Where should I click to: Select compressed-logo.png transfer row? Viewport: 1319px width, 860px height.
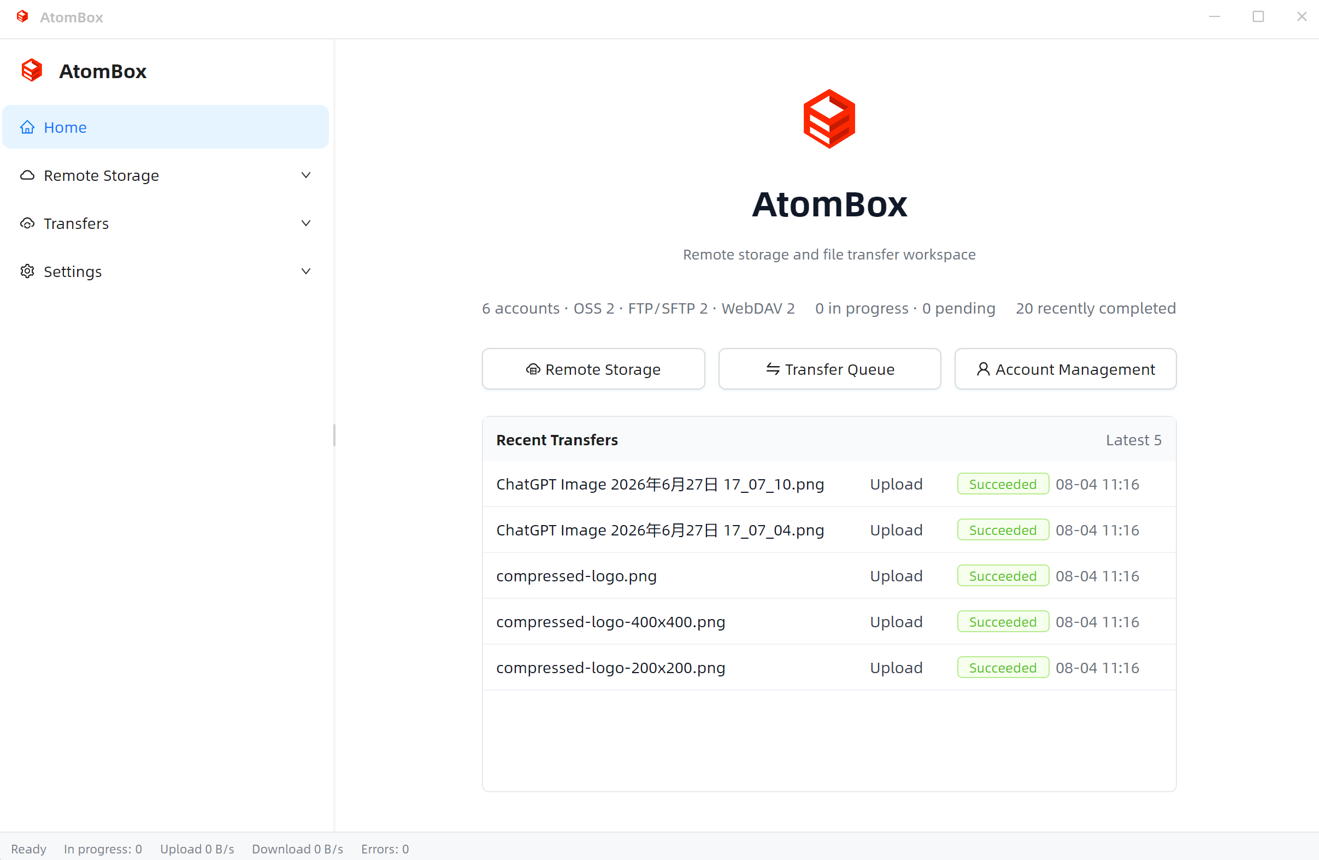click(829, 576)
